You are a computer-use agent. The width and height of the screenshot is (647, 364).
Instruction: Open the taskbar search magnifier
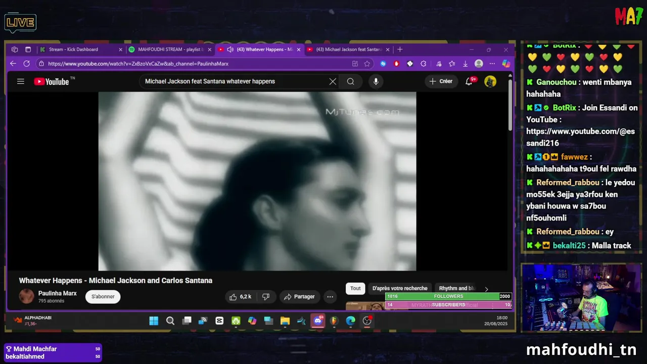170,321
